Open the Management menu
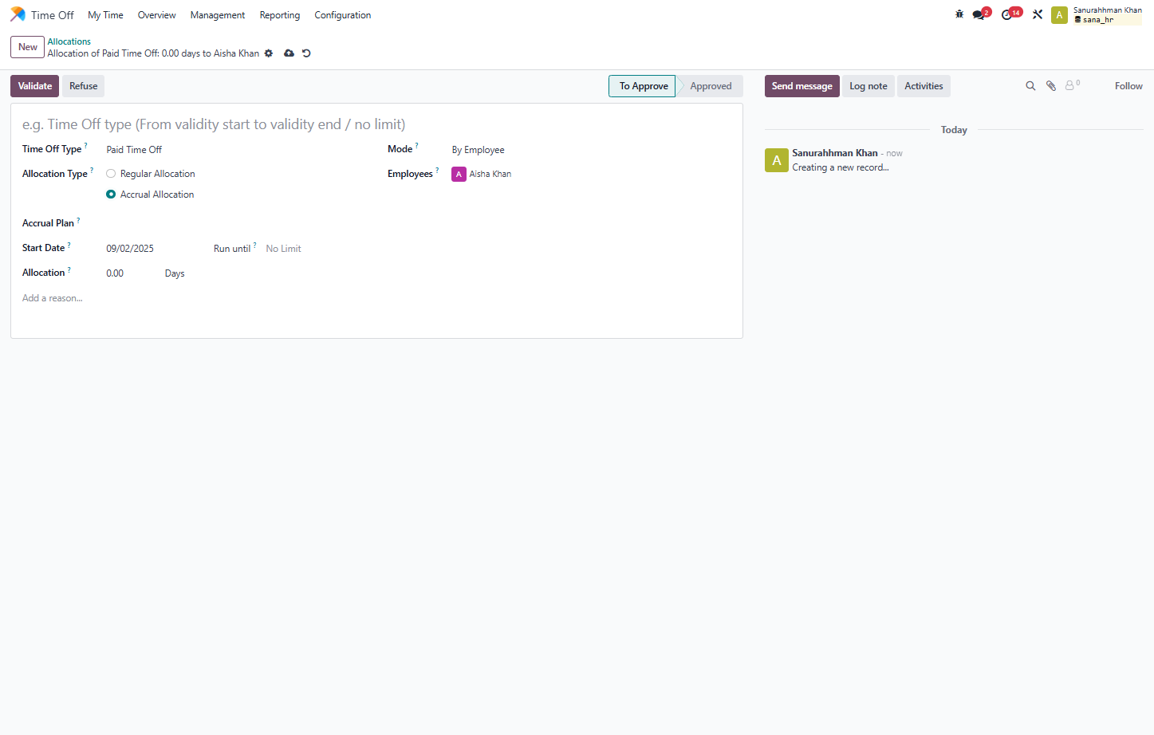1154x735 pixels. coord(218,15)
